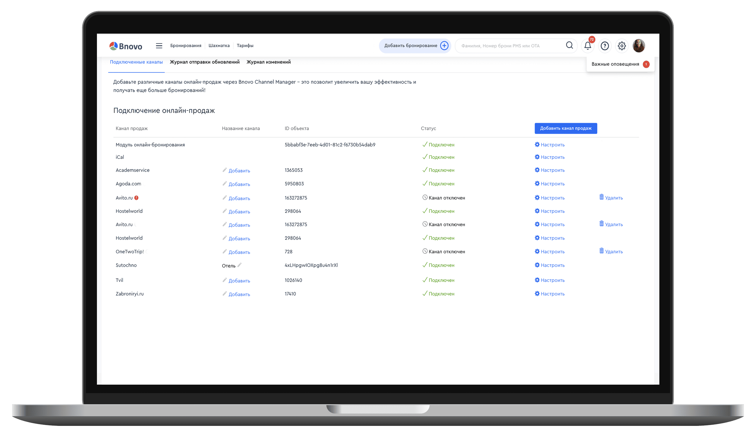Click the Подключение онлайн-продаж heading

[x=164, y=111]
